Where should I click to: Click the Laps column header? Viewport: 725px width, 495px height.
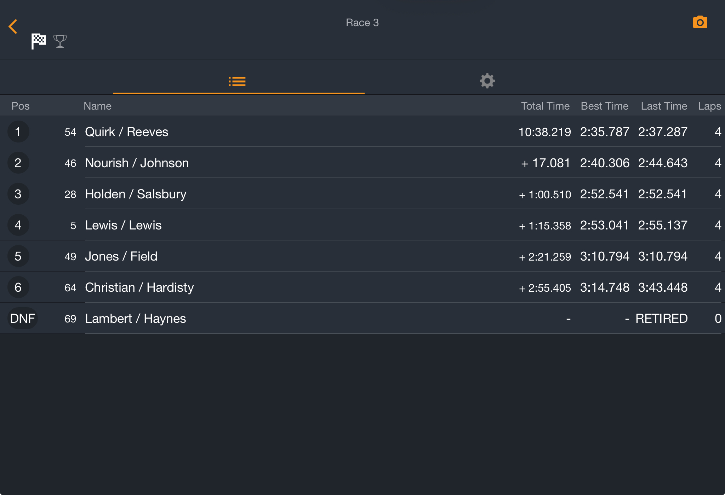point(709,106)
